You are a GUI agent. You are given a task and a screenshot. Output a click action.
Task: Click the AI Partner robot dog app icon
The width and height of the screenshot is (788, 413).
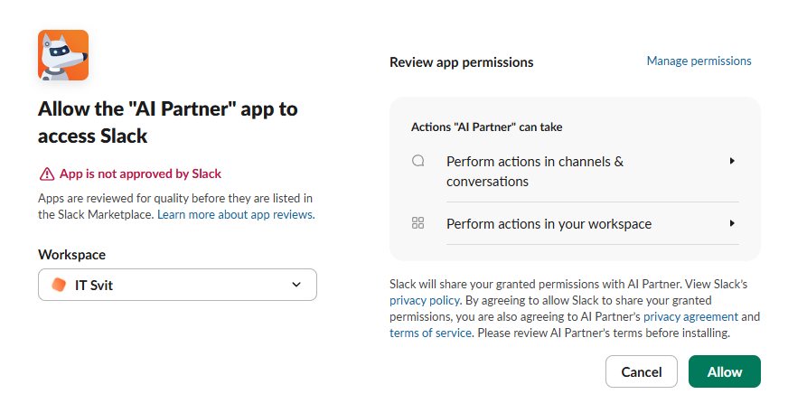[x=63, y=55]
